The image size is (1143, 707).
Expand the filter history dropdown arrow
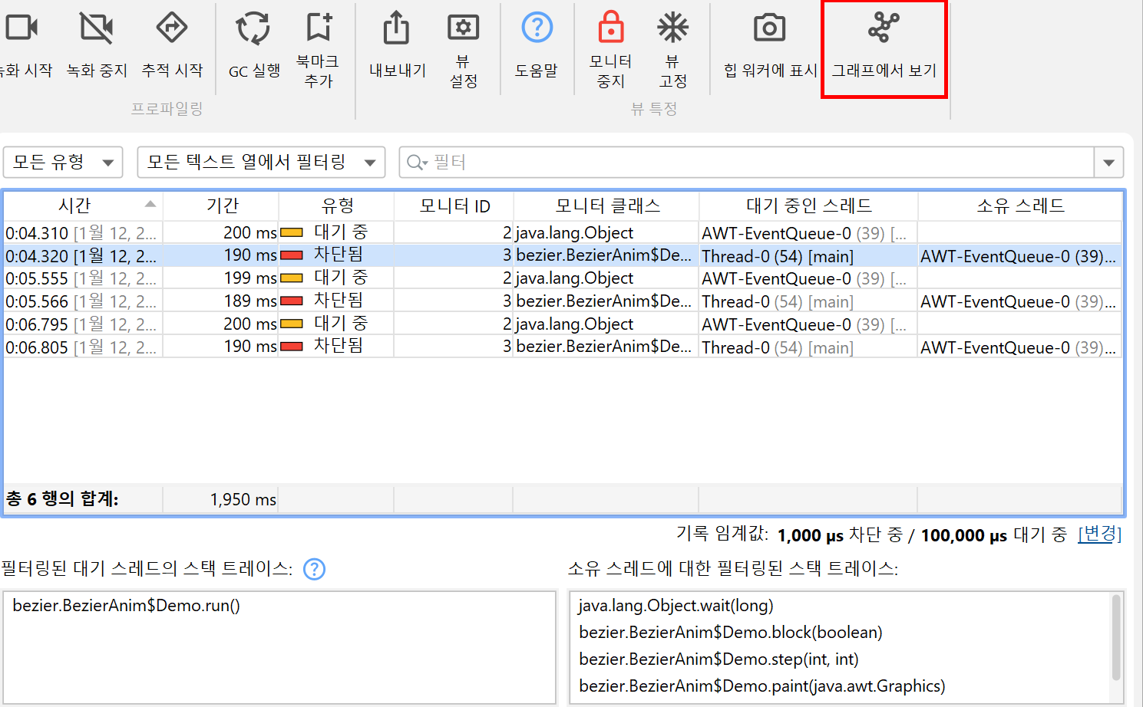1108,163
